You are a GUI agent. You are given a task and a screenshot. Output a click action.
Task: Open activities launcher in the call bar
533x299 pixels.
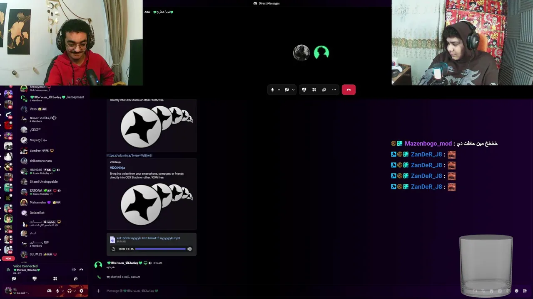coord(314,90)
